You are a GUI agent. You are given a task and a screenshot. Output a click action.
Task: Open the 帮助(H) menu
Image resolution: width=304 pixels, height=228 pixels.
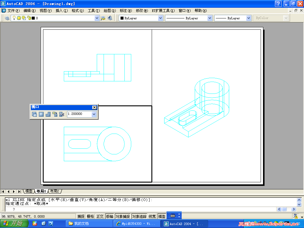tap(201, 11)
